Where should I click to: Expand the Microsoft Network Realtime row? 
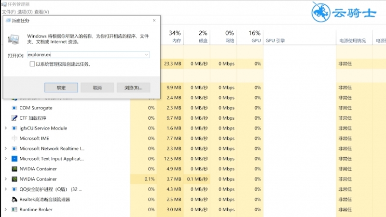click(6, 149)
